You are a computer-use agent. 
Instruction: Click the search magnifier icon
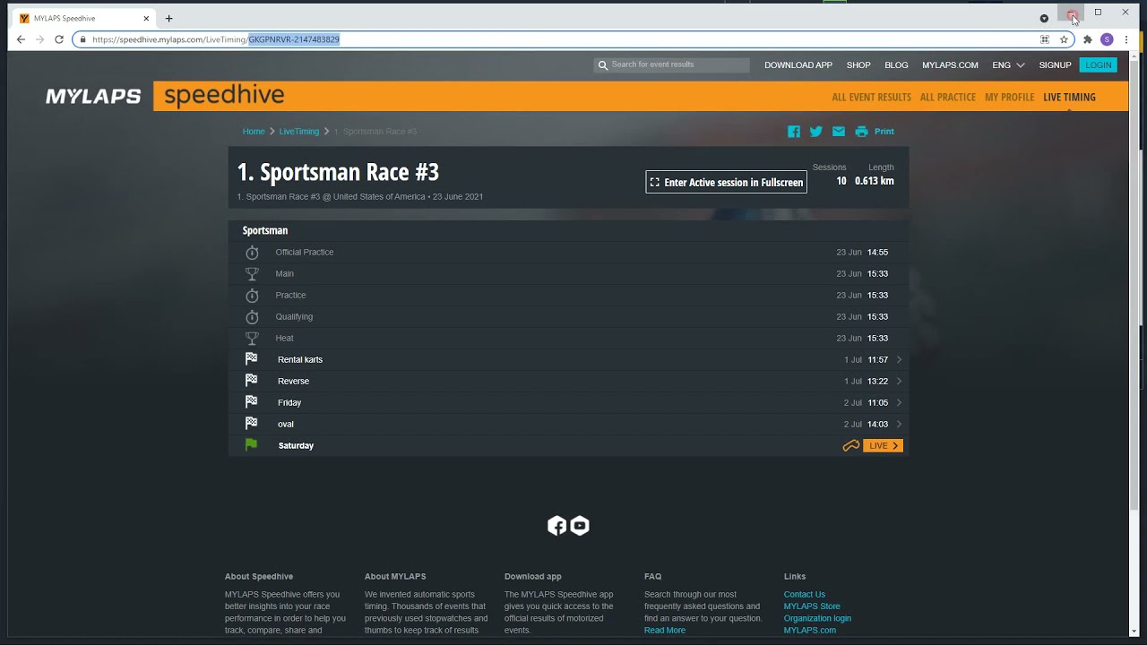click(603, 64)
